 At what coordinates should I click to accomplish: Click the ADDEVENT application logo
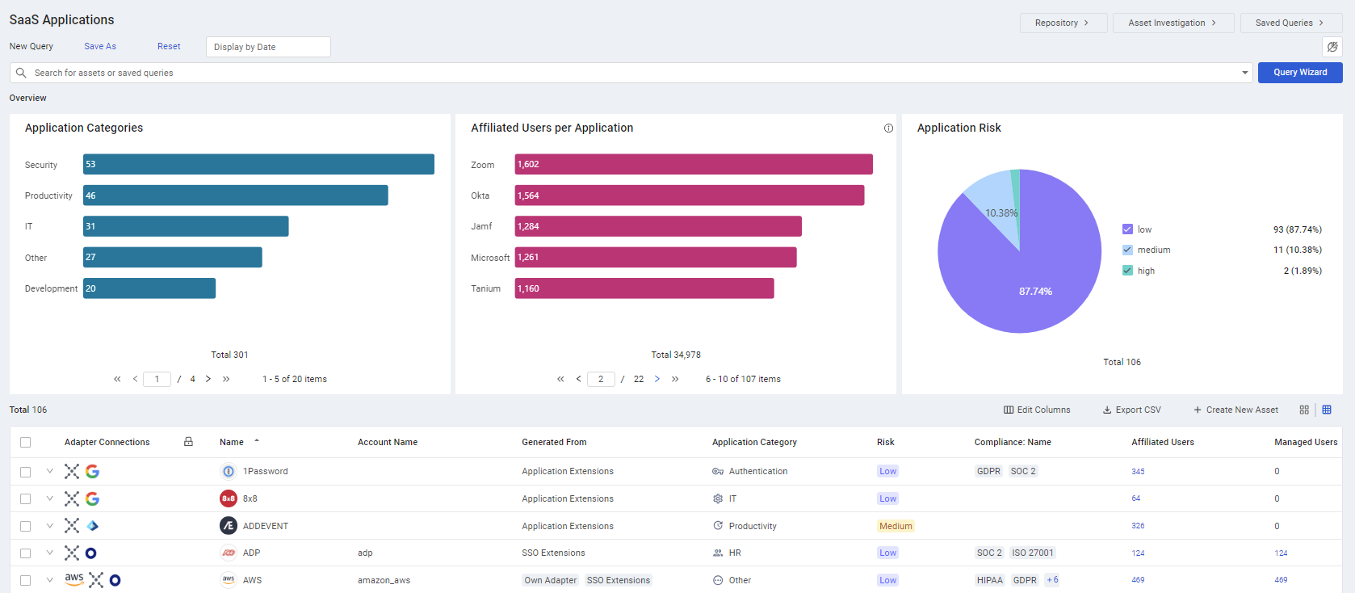point(229,526)
